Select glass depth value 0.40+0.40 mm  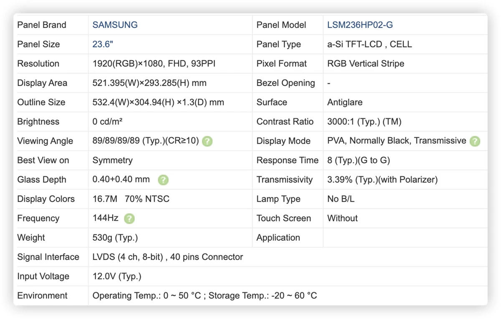point(121,179)
